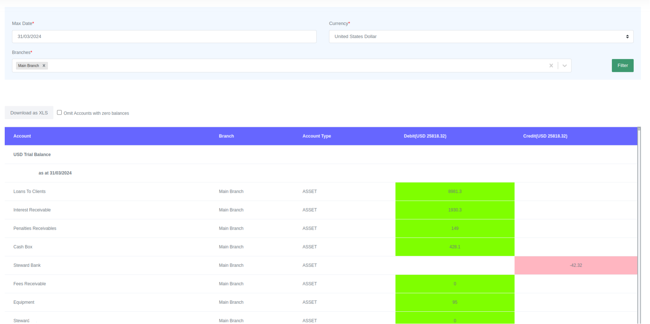
Task: Click the Max Date input field
Action: (164, 37)
